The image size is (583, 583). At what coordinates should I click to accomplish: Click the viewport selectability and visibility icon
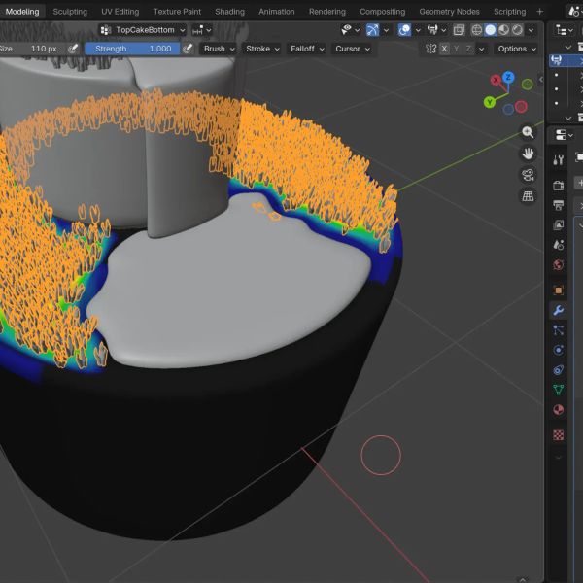point(347,30)
